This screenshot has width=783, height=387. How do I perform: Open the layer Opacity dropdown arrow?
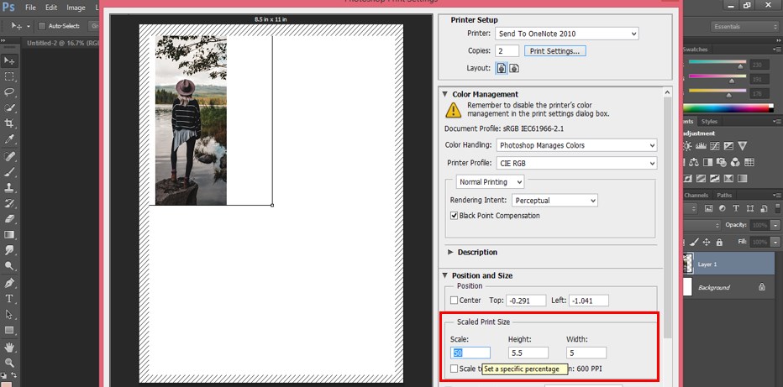[775, 226]
